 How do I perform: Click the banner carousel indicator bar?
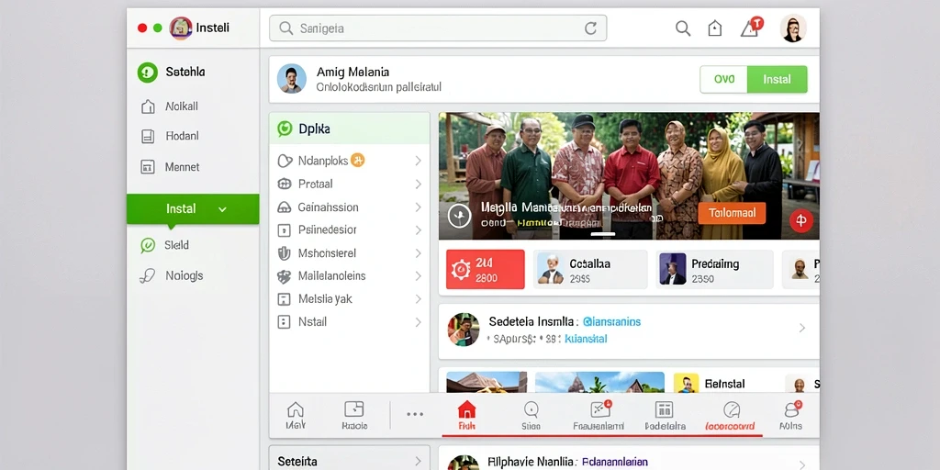click(x=603, y=234)
